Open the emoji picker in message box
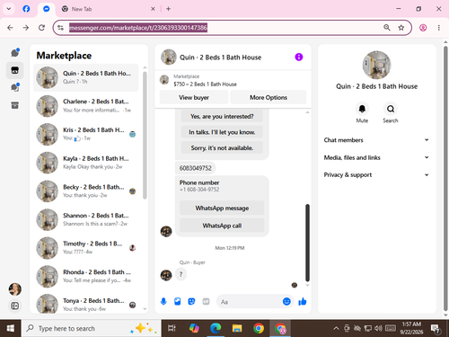The width and height of the screenshot is (449, 337). pyautogui.click(x=286, y=301)
